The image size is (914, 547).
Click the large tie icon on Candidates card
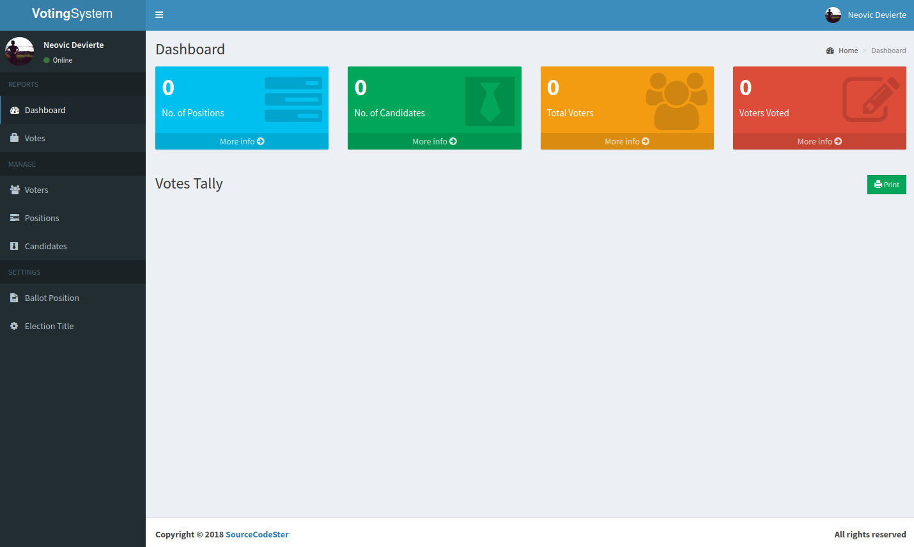(x=490, y=101)
